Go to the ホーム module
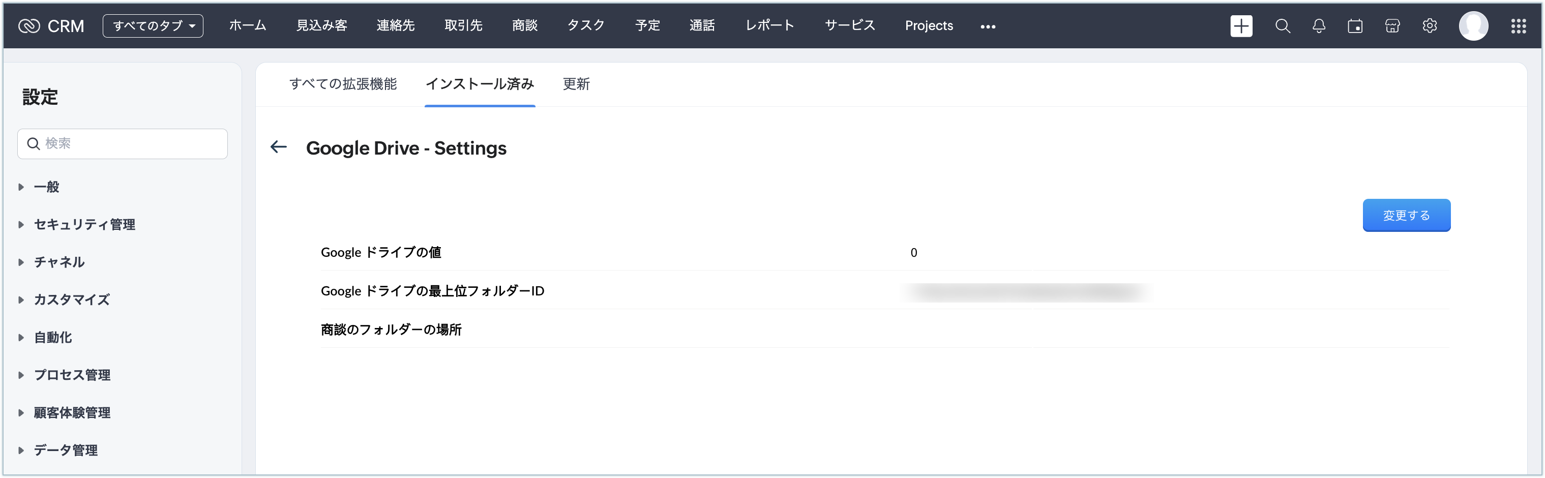 [x=248, y=26]
